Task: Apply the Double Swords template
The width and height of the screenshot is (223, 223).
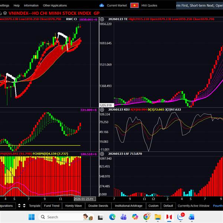Action: click(98, 206)
